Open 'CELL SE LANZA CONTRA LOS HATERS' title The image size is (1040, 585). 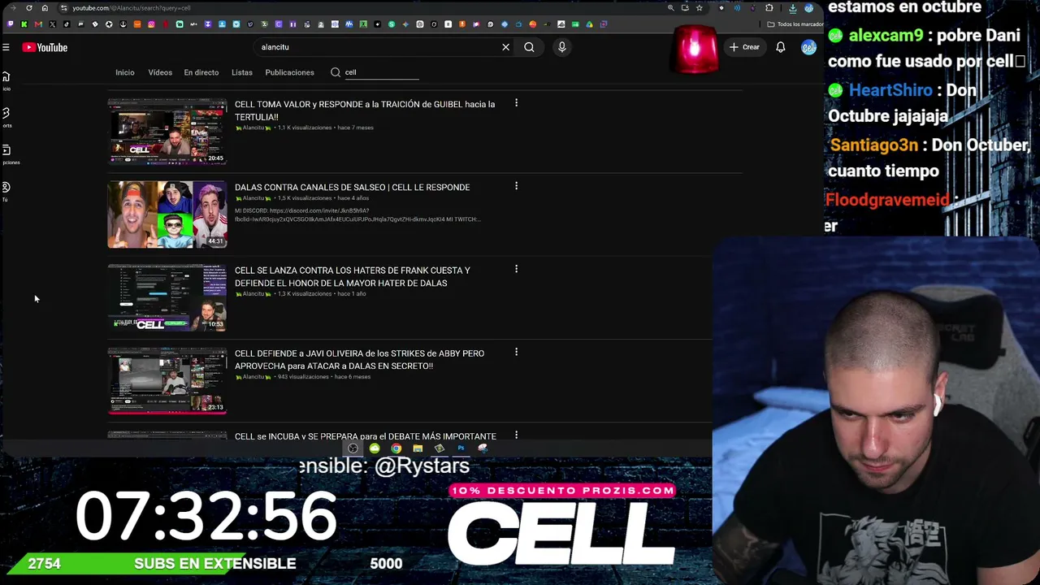[x=353, y=276]
